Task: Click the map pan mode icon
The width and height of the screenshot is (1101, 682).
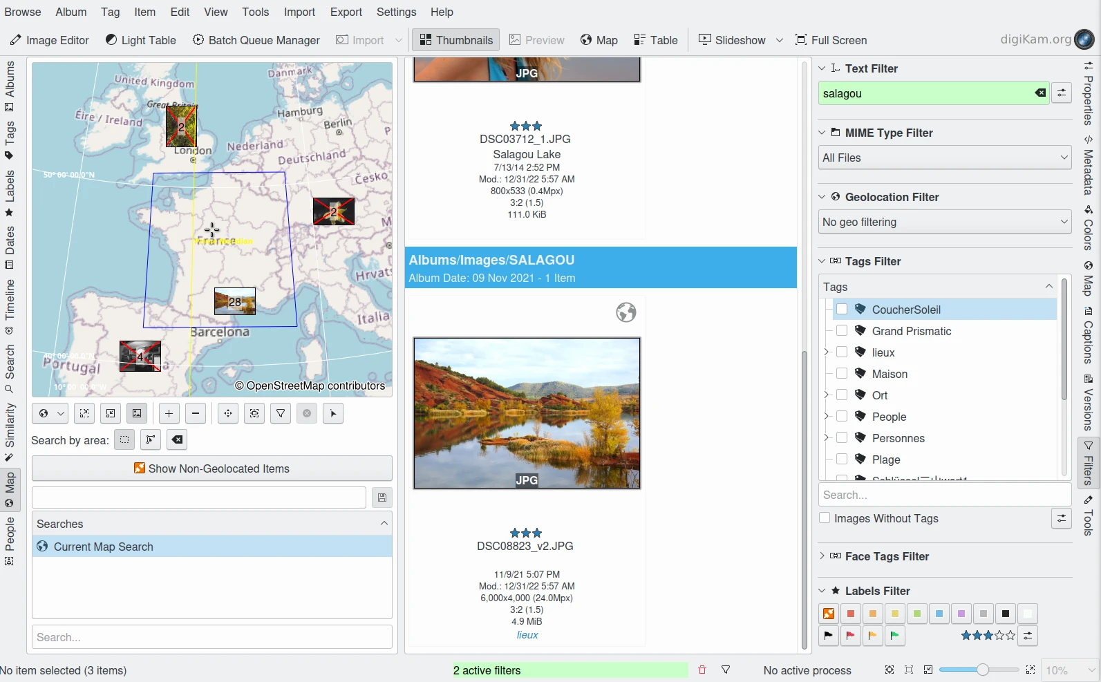Action: 228,414
